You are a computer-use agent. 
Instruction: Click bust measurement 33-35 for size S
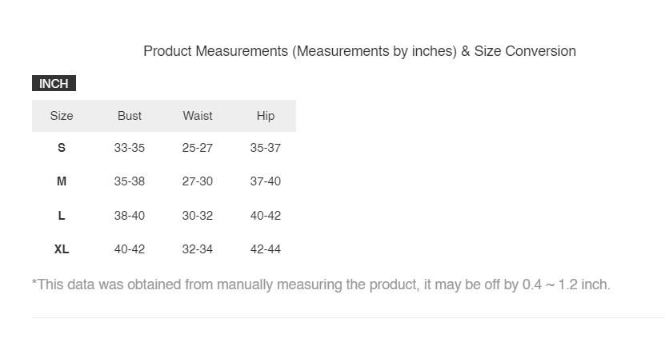coord(130,148)
